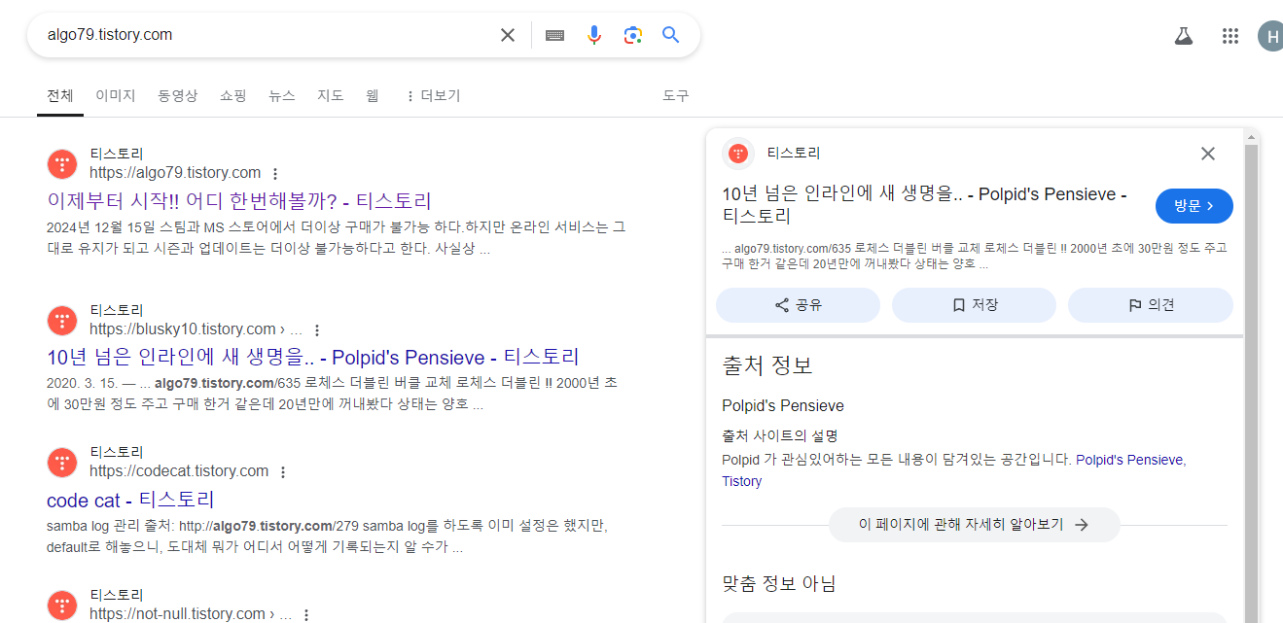Switch to the 이미지 tab
This screenshot has height=623, width=1283.
pos(116,95)
